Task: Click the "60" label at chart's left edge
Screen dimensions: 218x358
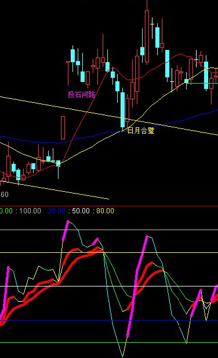Action: (4, 195)
